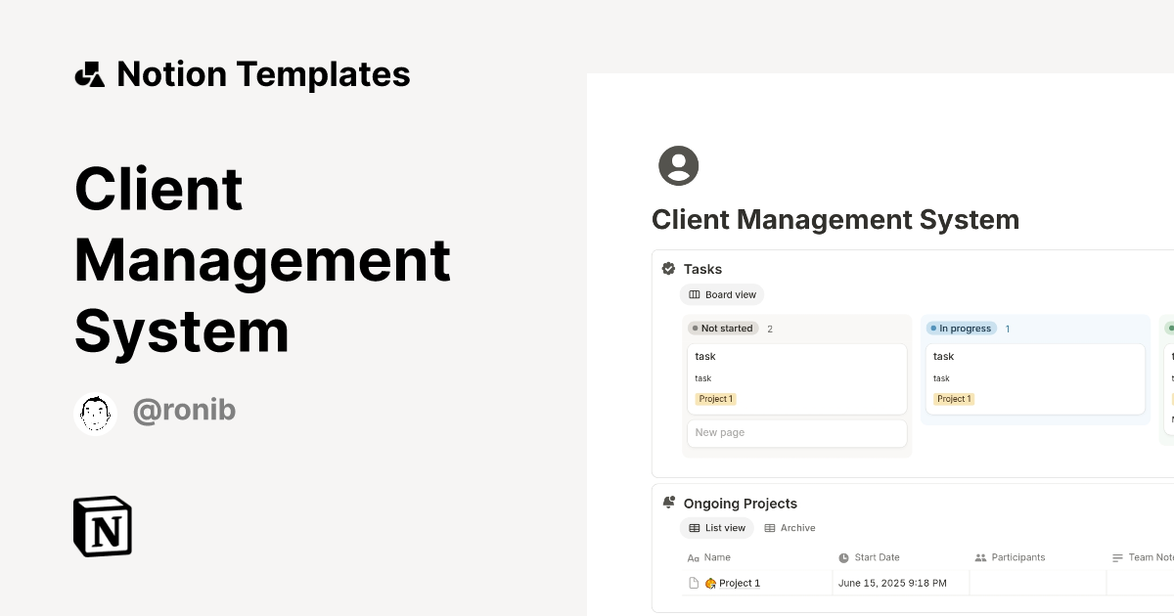The width and height of the screenshot is (1174, 616).
Task: Select the Project 1 tag on a task card
Action: (715, 398)
